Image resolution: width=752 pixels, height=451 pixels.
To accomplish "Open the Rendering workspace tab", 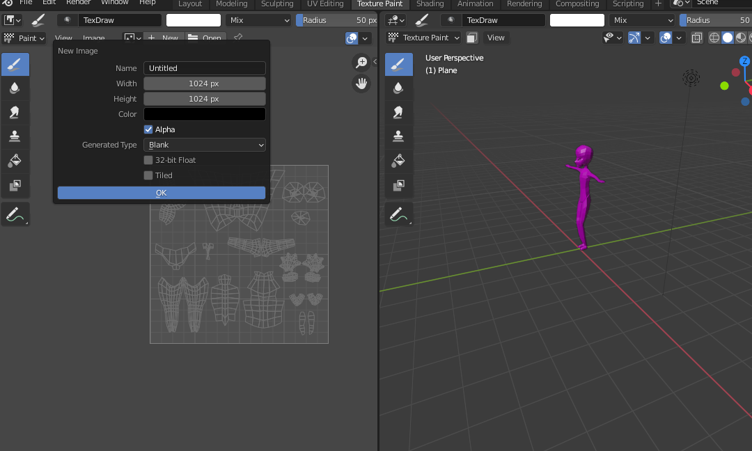I will click(524, 4).
